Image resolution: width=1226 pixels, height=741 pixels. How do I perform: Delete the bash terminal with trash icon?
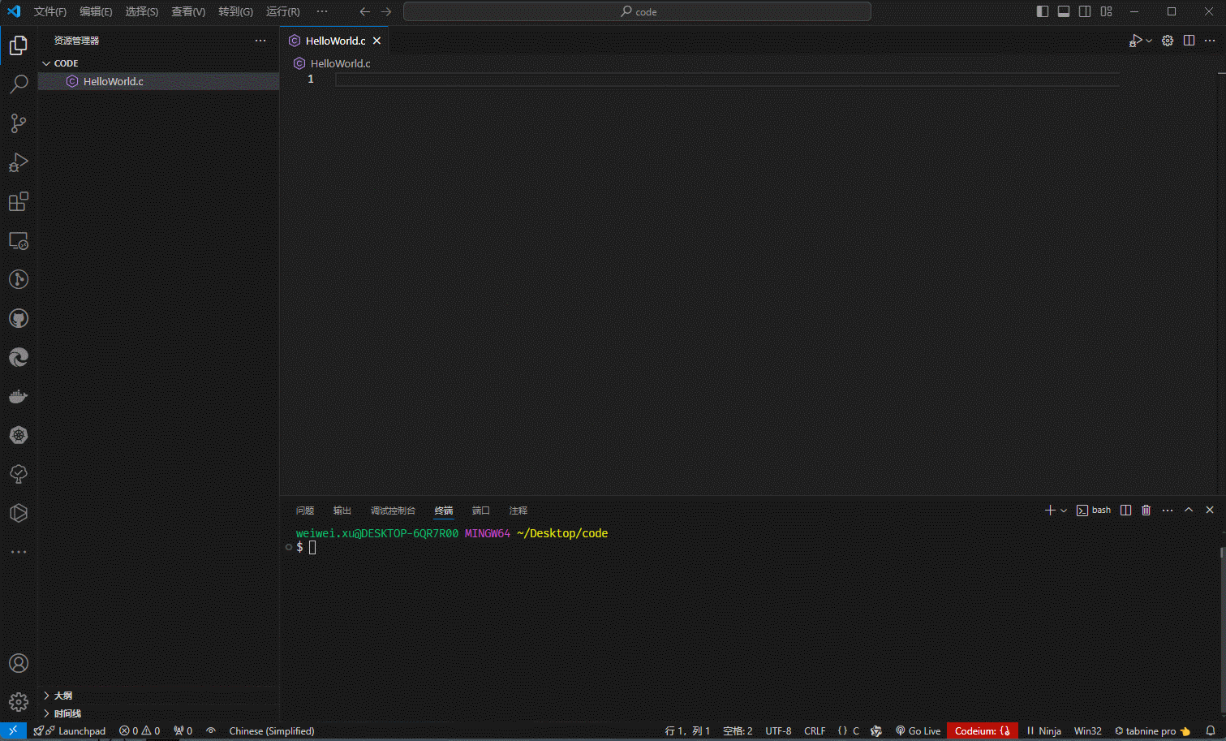(1146, 511)
